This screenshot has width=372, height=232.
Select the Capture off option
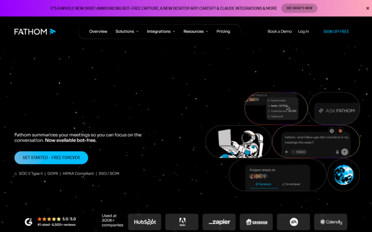tap(276, 116)
